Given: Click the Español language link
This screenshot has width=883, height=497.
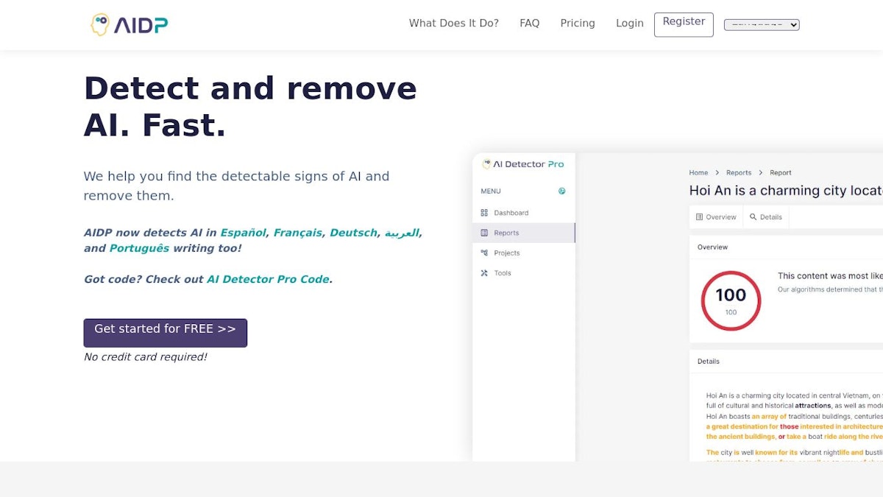Looking at the screenshot, I should 243,233.
